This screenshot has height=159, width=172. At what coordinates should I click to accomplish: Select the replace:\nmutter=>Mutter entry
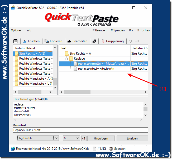pyautogui.click(x=103, y=64)
